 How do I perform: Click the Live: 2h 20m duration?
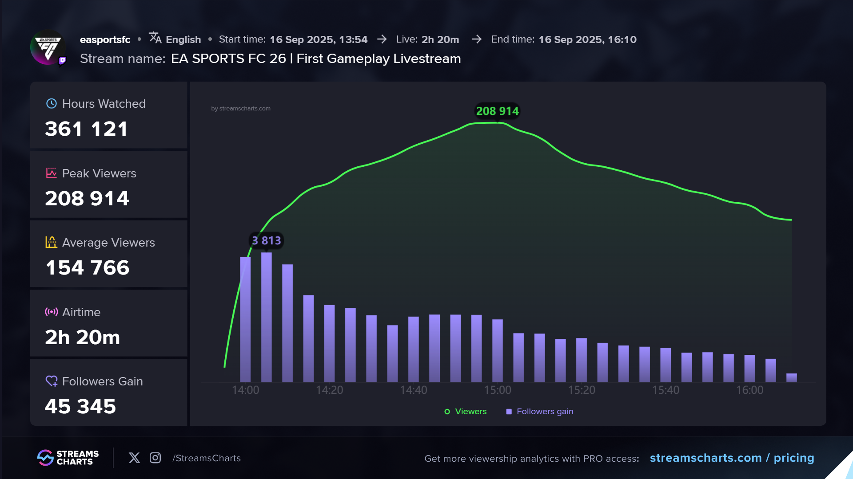pos(427,39)
